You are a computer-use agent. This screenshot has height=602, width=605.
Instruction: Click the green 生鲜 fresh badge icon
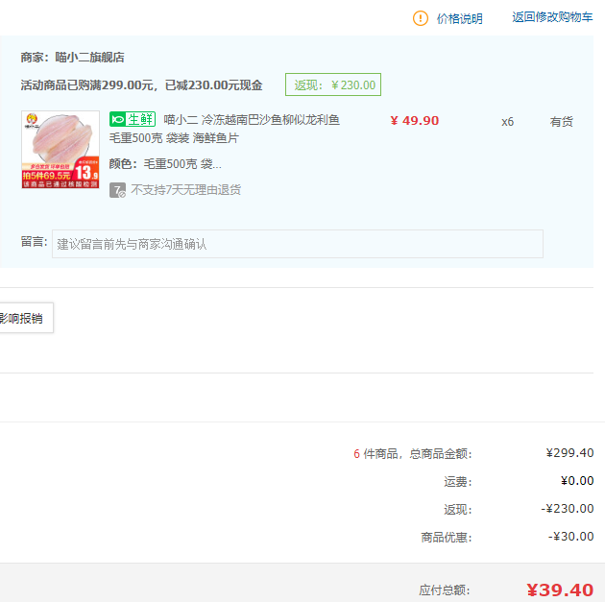tap(132, 120)
